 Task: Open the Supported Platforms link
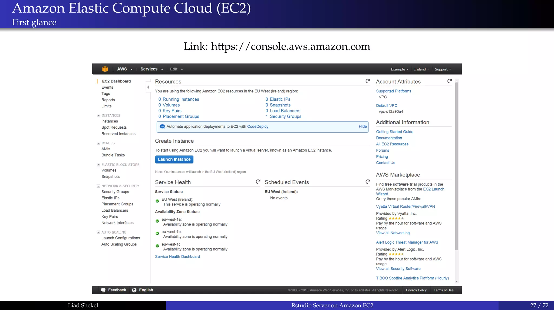tap(394, 91)
